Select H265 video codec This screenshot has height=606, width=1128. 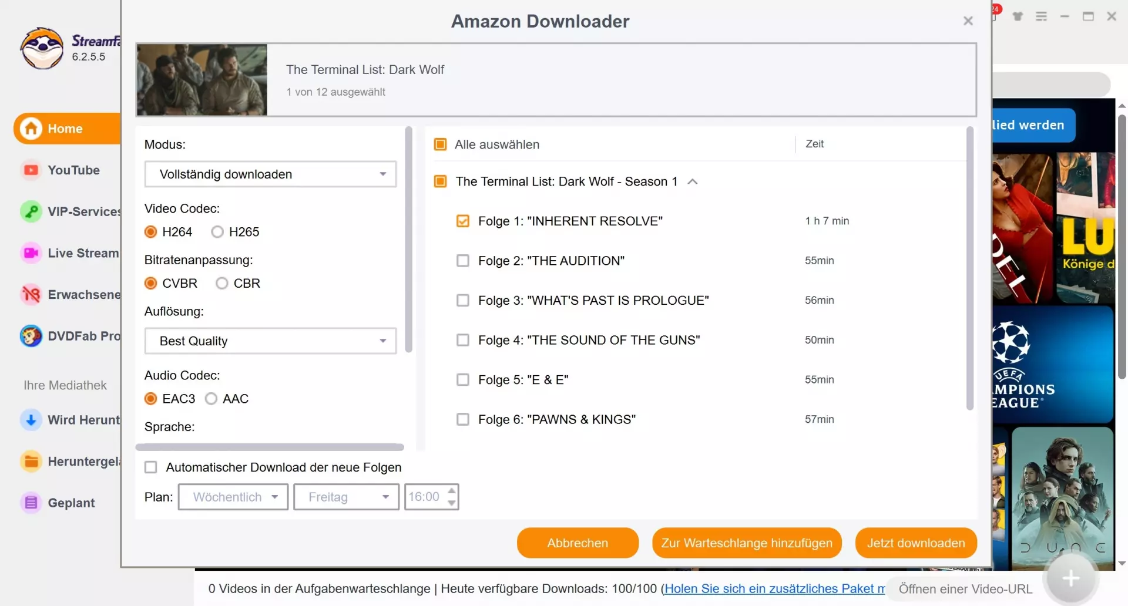(217, 232)
